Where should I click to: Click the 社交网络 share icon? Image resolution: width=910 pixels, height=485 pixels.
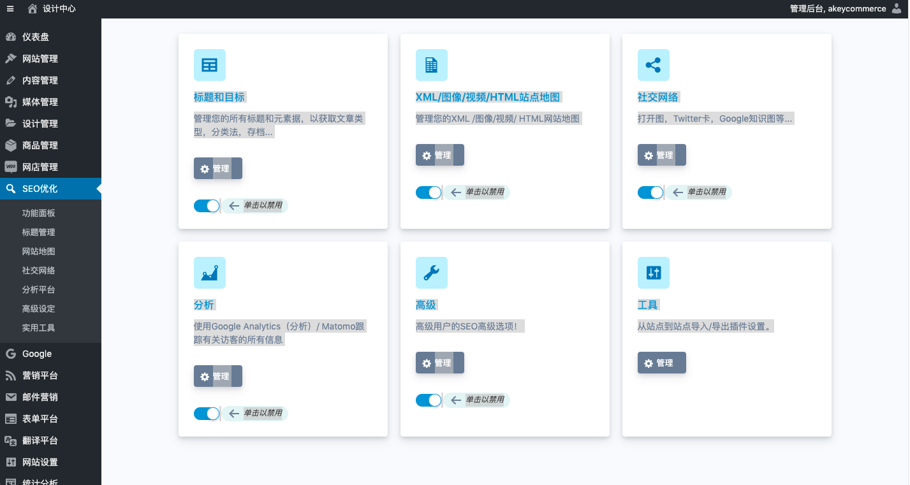(653, 65)
